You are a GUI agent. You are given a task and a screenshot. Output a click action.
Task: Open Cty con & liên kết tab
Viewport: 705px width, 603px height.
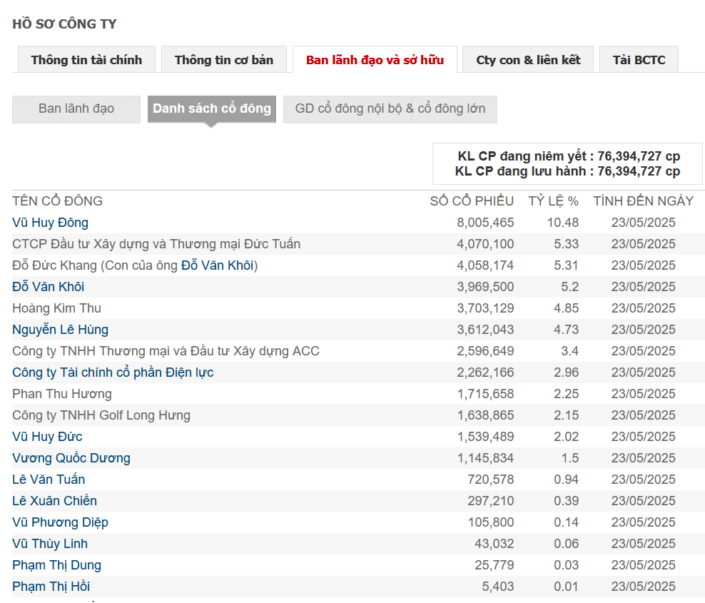[x=528, y=59]
